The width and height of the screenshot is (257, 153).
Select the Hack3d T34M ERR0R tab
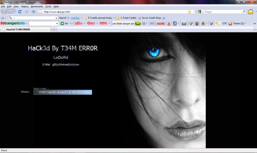(x=26, y=29)
